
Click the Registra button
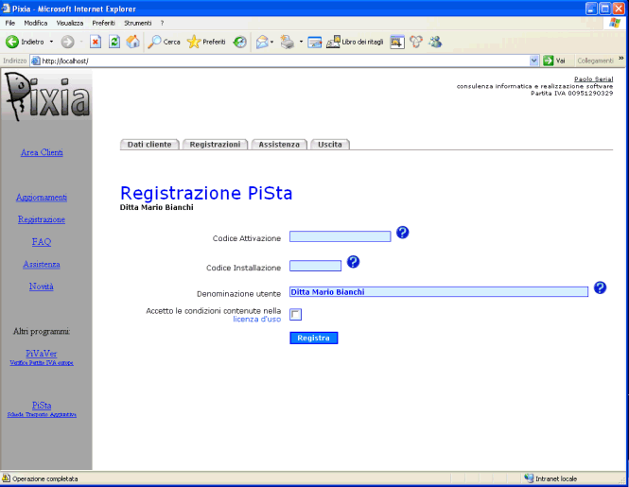pyautogui.click(x=314, y=338)
